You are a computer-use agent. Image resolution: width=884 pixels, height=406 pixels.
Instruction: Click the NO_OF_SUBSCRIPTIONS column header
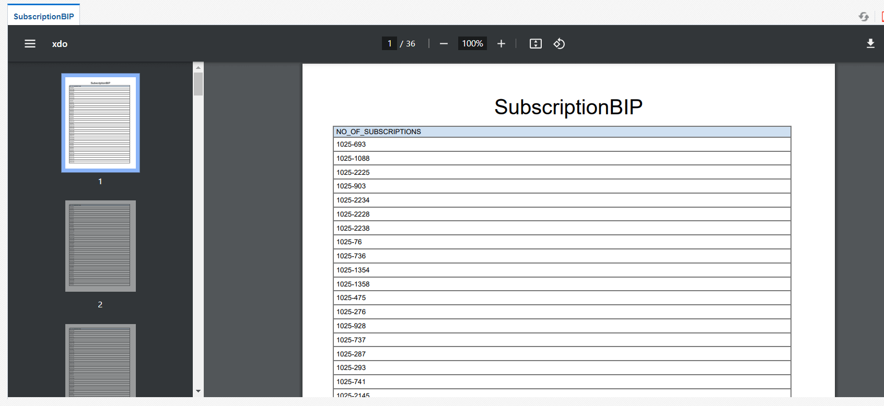pos(562,132)
